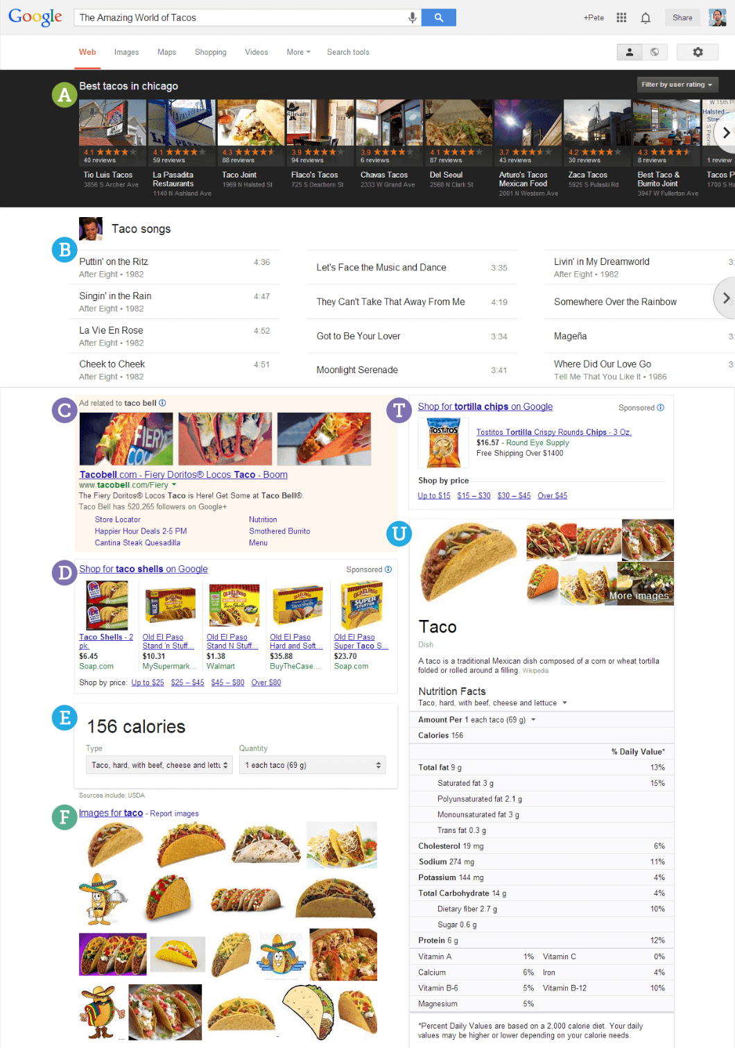Switch to the Images tab
Screen dimensions: 735x1048
(126, 52)
